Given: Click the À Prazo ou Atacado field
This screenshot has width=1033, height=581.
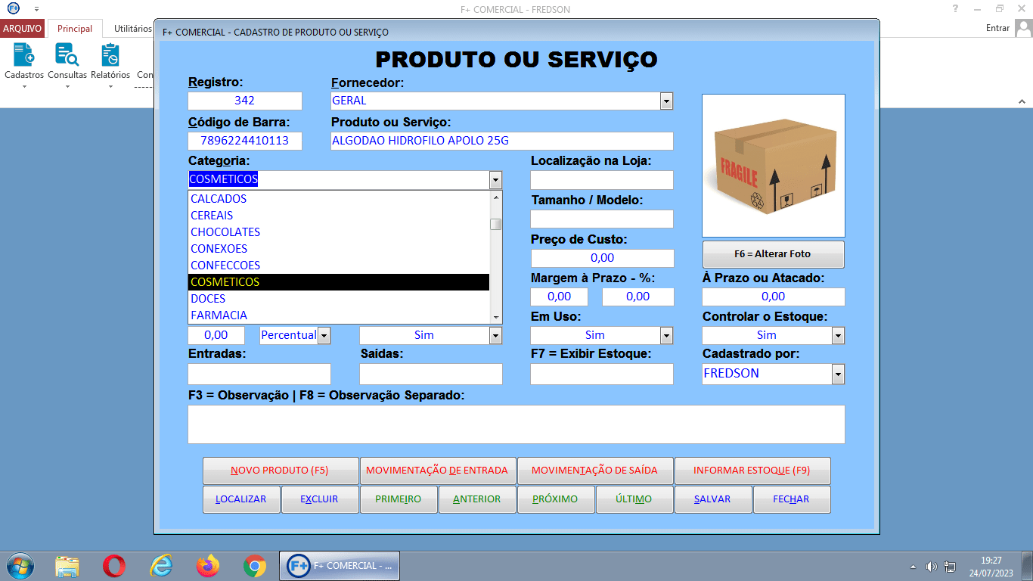Looking at the screenshot, I should tap(774, 297).
